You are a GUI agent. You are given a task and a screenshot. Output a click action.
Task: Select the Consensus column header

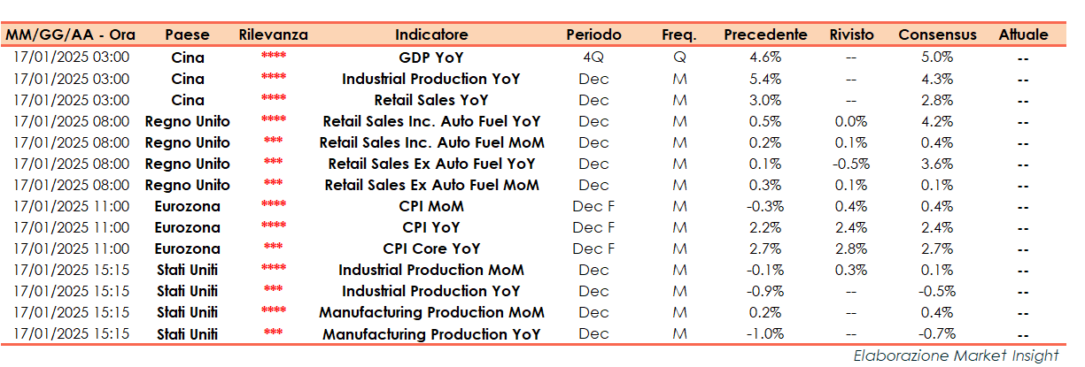point(937,35)
